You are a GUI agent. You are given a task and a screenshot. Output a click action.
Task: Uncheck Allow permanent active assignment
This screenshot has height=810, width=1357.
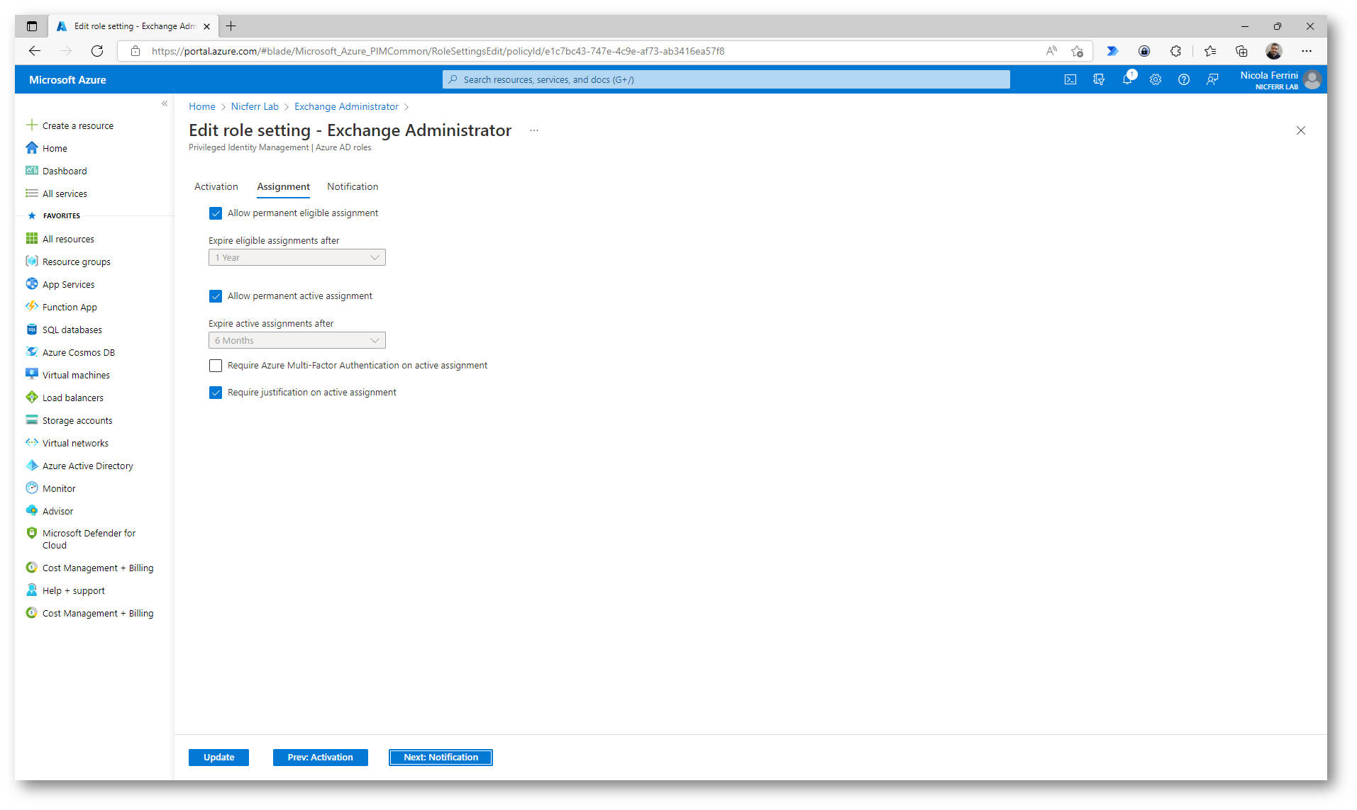tap(216, 296)
